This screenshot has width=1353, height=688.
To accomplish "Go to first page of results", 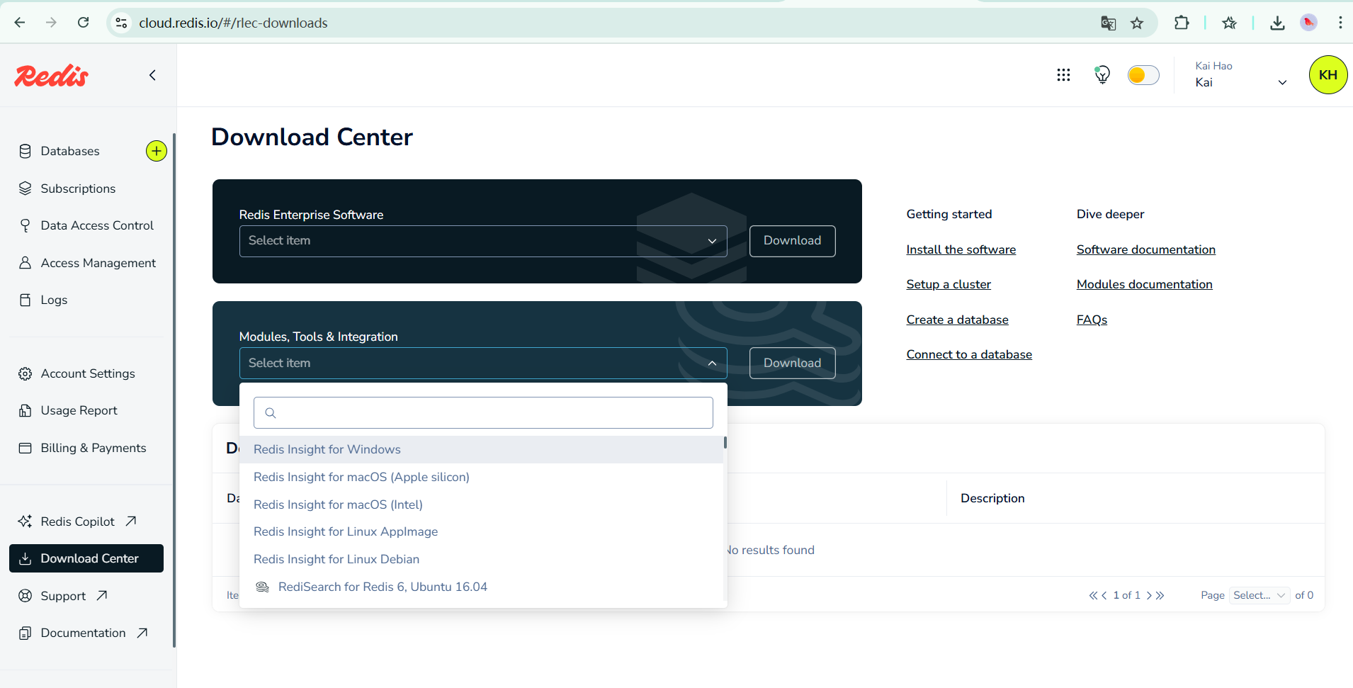I will (1093, 595).
